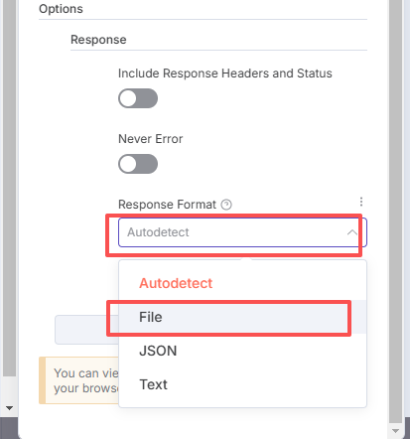Select Autodetect from the dropdown list

(242, 283)
